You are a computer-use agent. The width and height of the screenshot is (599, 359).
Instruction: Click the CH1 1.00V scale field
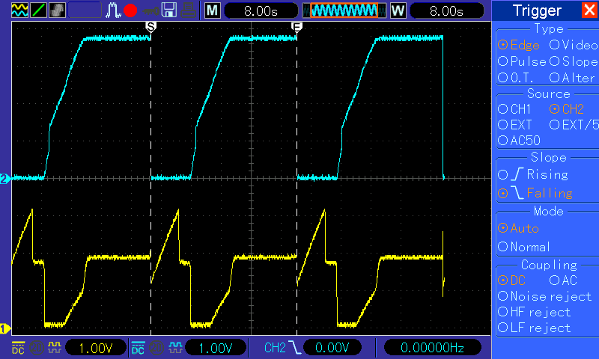(96, 348)
